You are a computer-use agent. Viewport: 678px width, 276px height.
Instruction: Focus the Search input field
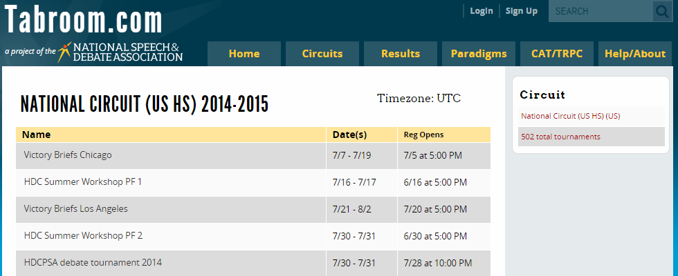[601, 11]
